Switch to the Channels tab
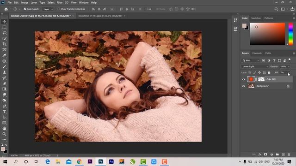The width and height of the screenshot is (296, 166). [x=257, y=53]
